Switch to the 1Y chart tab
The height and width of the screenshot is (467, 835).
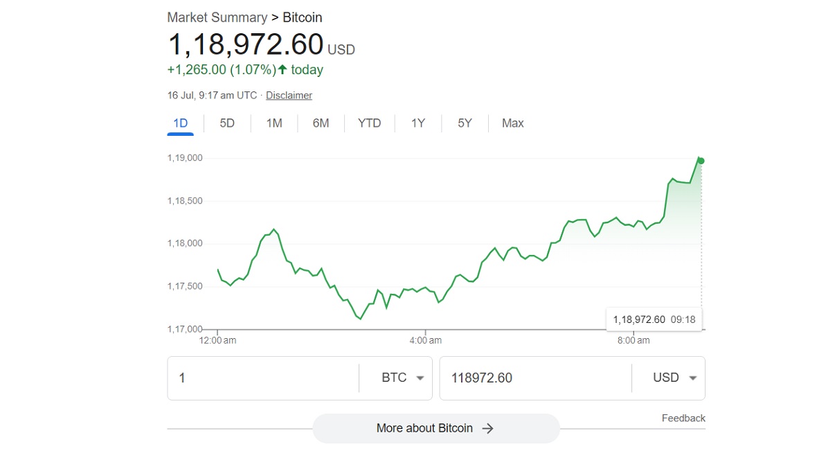pos(417,123)
